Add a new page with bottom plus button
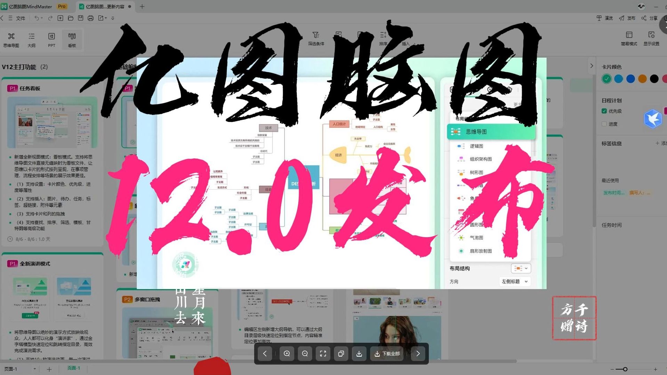Image resolution: width=667 pixels, height=375 pixels. click(x=49, y=369)
